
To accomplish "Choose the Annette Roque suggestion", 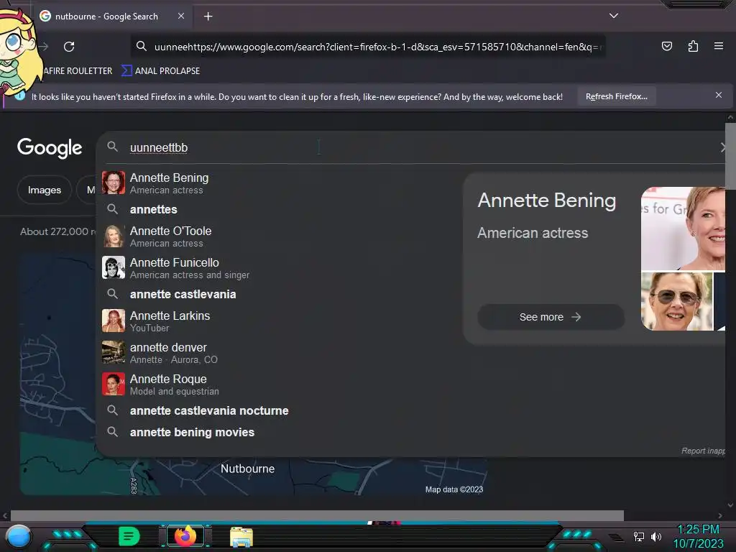I will coord(280,384).
